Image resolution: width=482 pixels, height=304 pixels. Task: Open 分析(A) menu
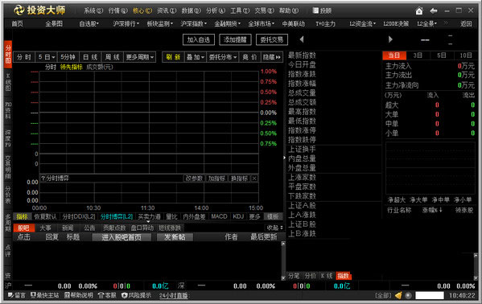[x=216, y=10]
